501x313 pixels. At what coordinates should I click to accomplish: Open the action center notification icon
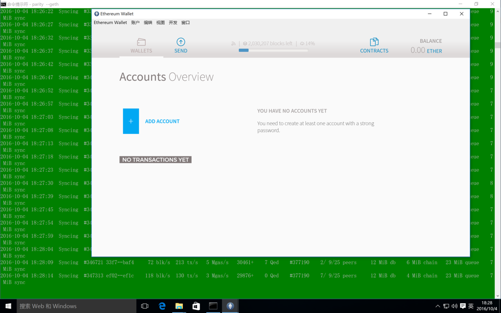[x=463, y=306]
